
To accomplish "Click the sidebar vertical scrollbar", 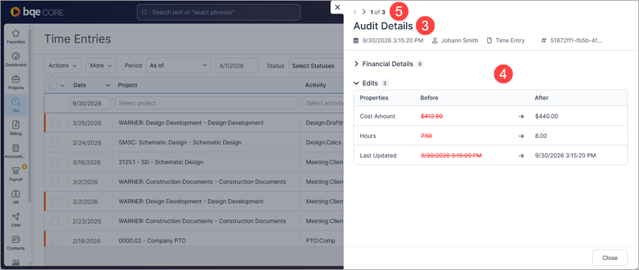I will coord(30,114).
